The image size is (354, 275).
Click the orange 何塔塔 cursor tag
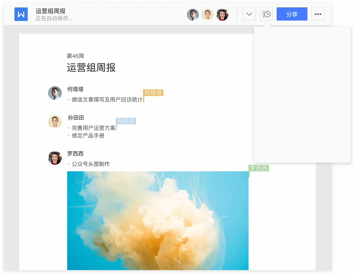[153, 93]
